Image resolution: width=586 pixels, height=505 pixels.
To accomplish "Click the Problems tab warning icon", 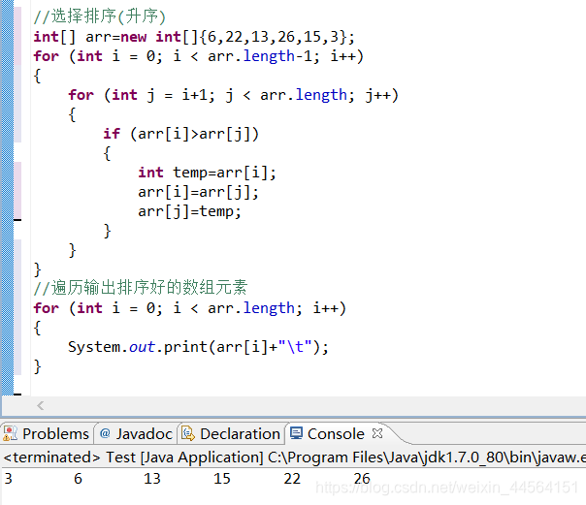I will pyautogui.click(x=10, y=433).
